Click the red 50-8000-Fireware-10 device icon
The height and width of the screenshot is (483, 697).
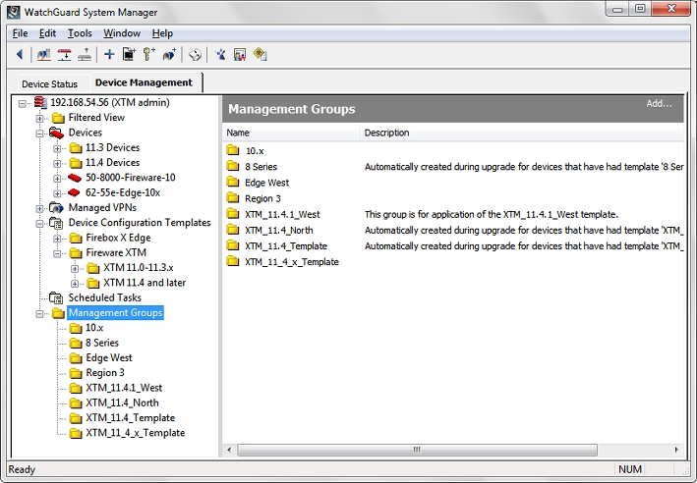point(75,178)
